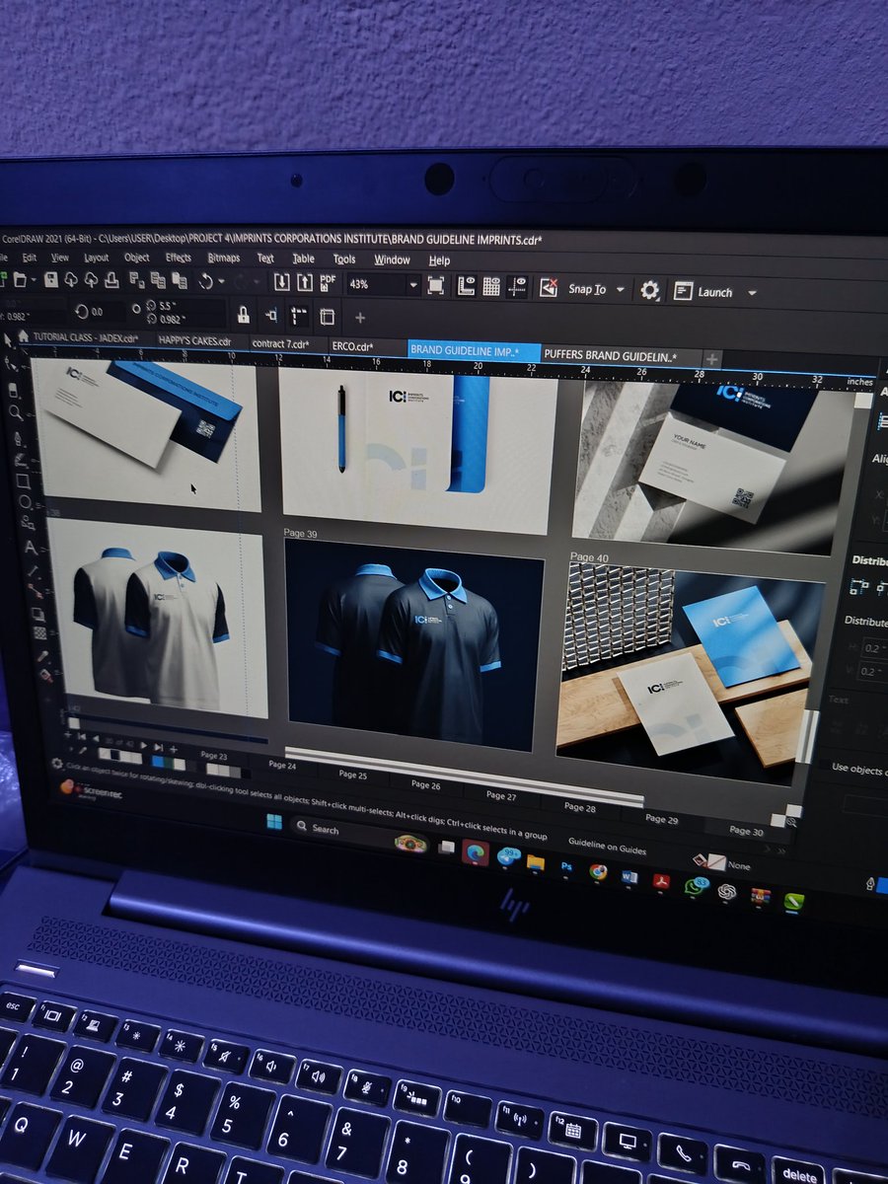Open the Layout menu
The image size is (888, 1184).
pos(97,259)
